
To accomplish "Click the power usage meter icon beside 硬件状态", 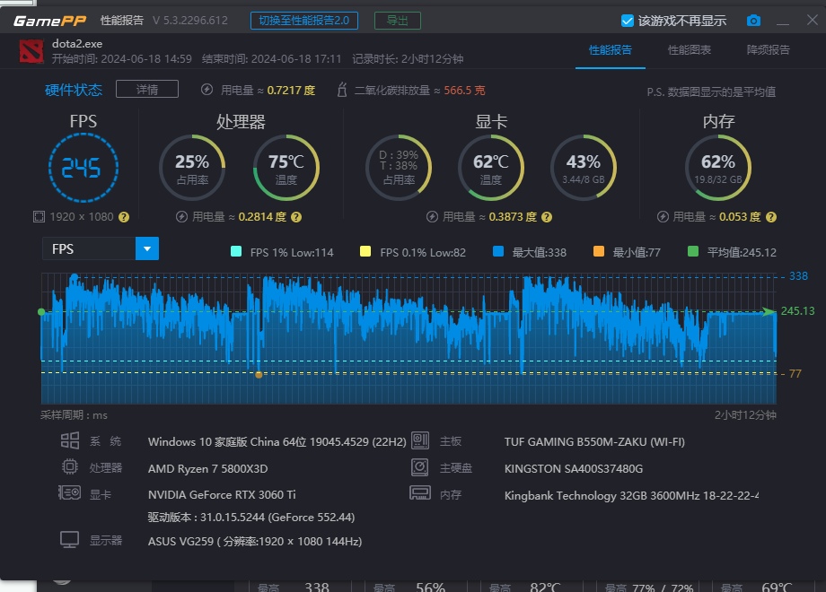I will 207,89.
